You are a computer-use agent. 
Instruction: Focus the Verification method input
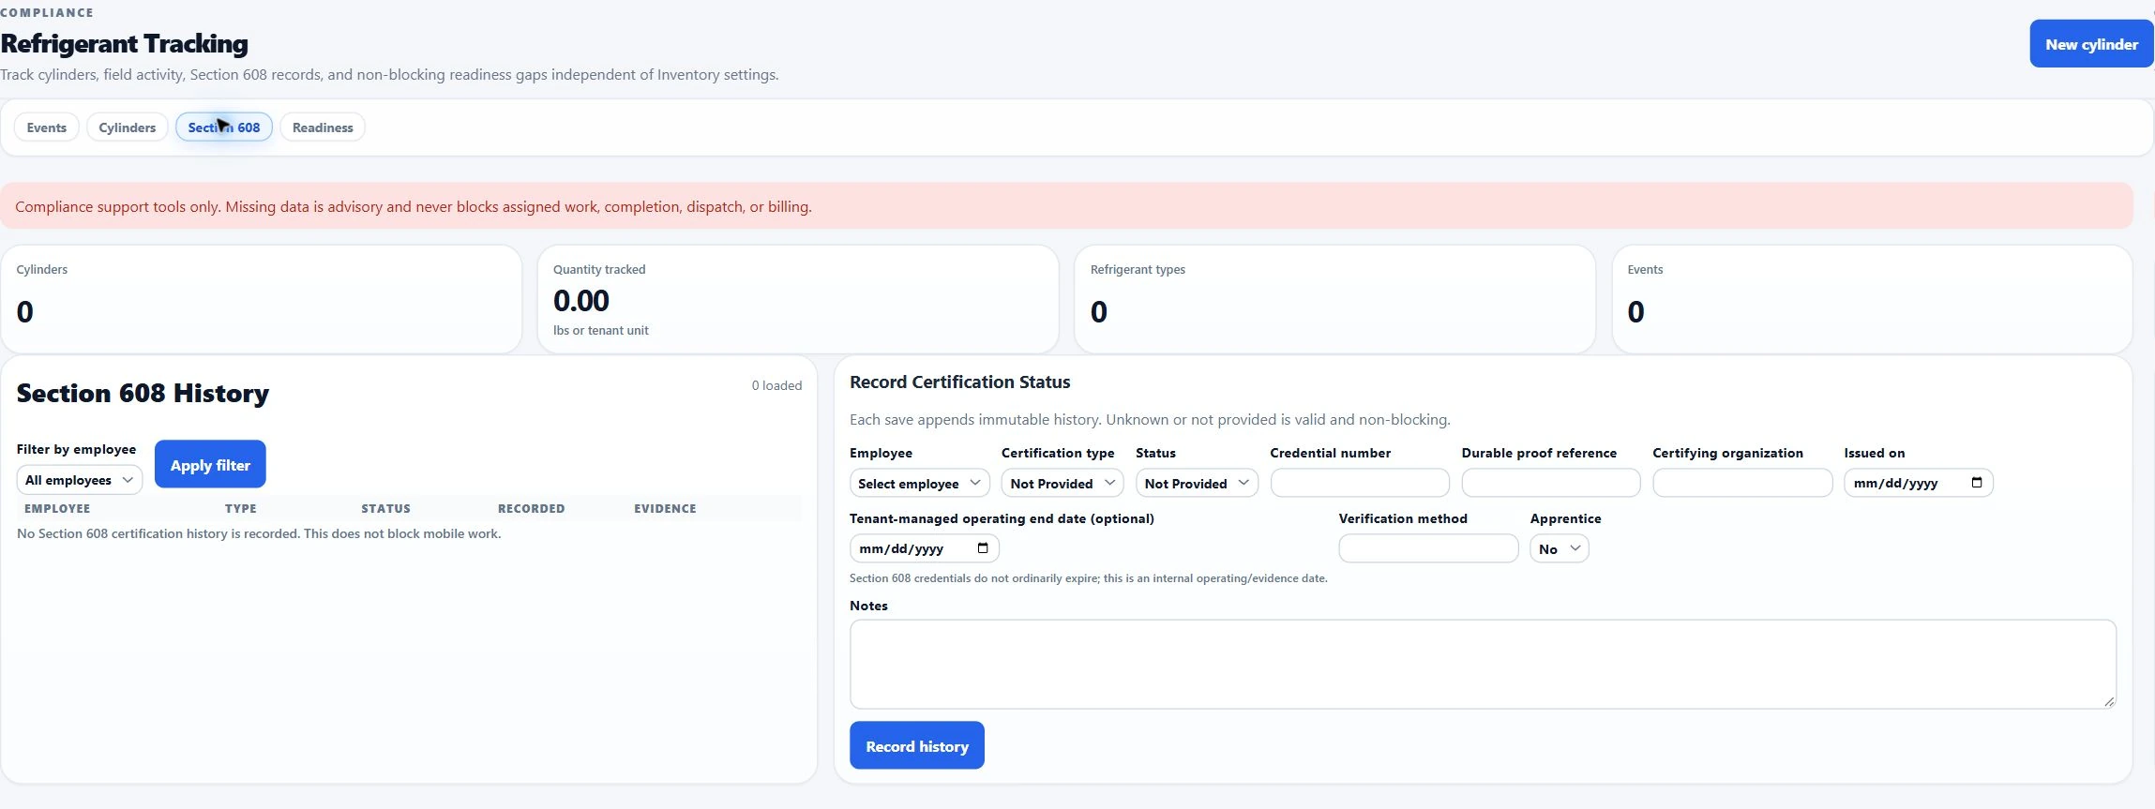[x=1428, y=548]
